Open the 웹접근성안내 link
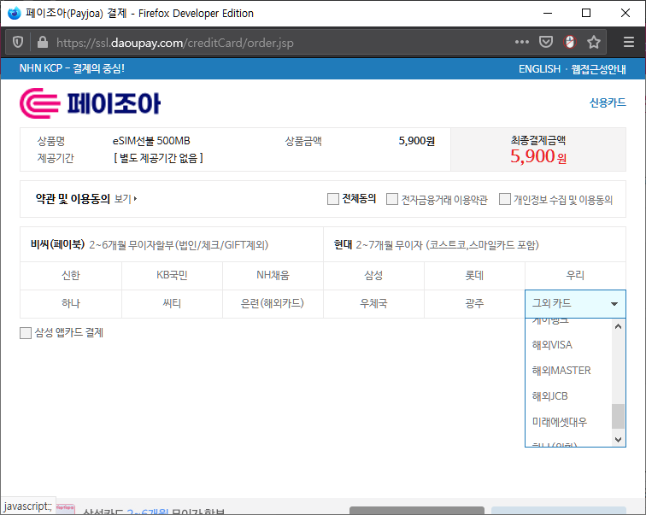This screenshot has width=646, height=515. click(x=598, y=68)
